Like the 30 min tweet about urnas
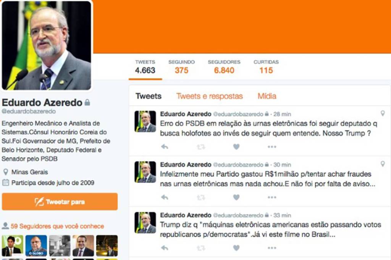391x260 pixels. [236, 197]
